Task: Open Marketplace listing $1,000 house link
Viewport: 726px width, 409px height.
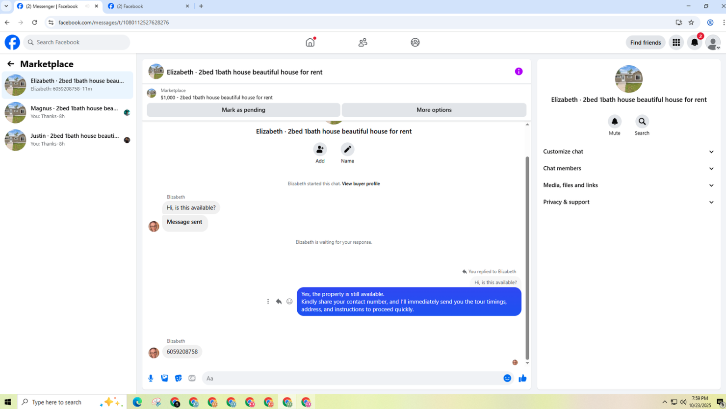Action: [x=216, y=97]
